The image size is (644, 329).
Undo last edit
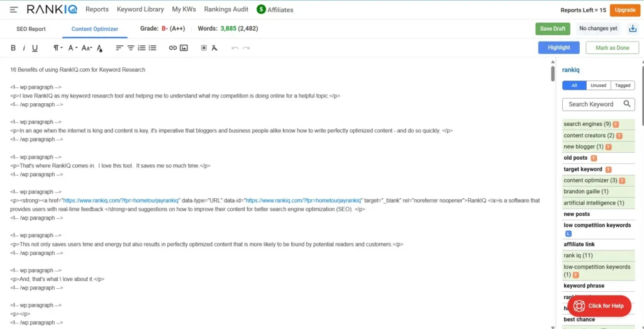pyautogui.click(x=235, y=48)
